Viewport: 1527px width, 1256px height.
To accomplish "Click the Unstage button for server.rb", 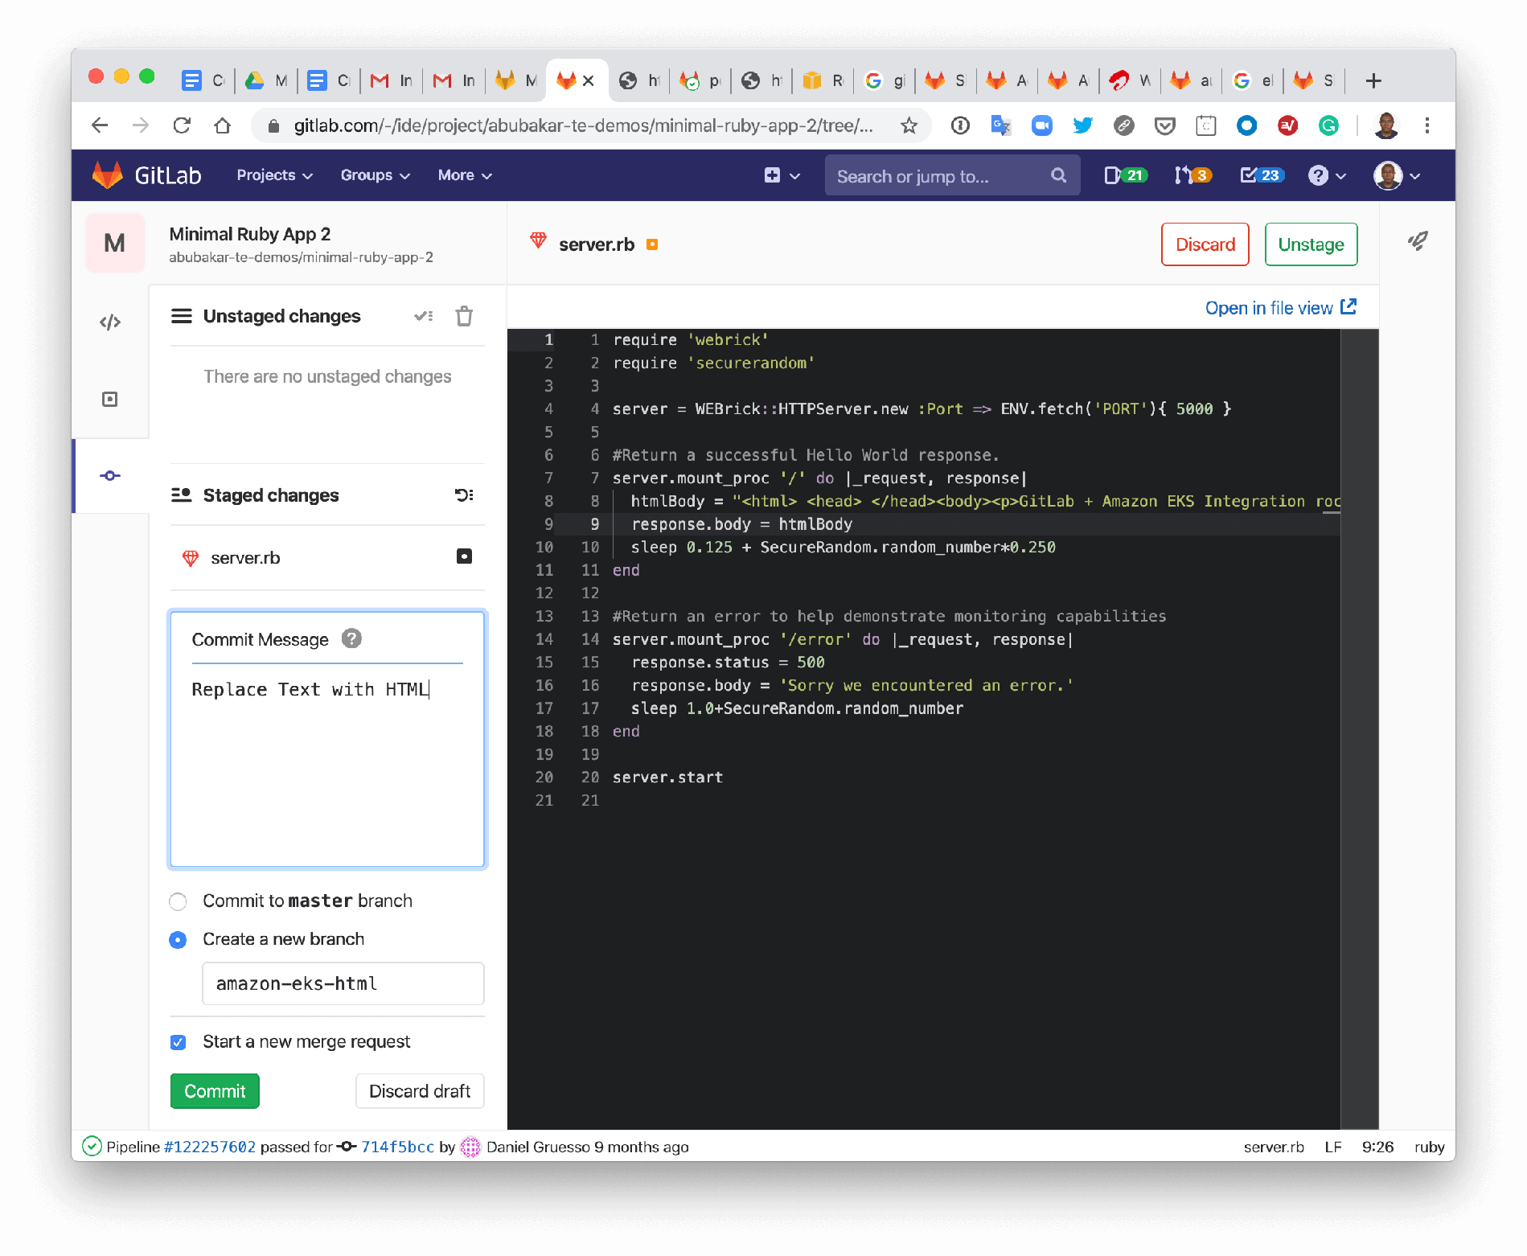I will [1310, 244].
